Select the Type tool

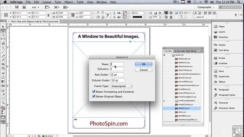pyautogui.click(x=3, y=48)
